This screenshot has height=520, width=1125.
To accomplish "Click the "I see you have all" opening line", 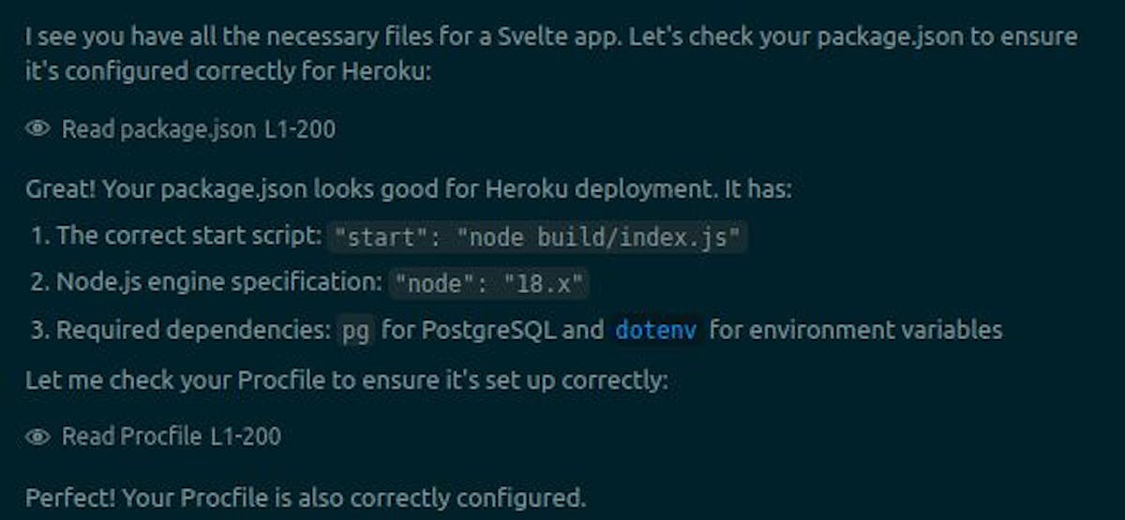I will tap(550, 37).
